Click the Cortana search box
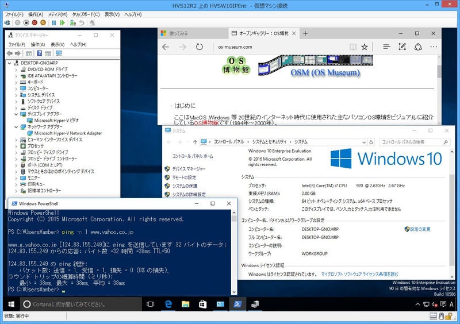The width and height of the screenshot is (460, 324). coord(80,304)
